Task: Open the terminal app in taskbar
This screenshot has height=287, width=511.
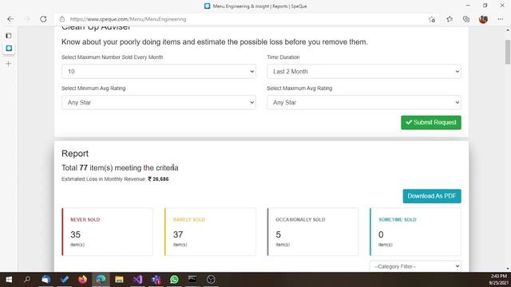Action: click(x=192, y=280)
